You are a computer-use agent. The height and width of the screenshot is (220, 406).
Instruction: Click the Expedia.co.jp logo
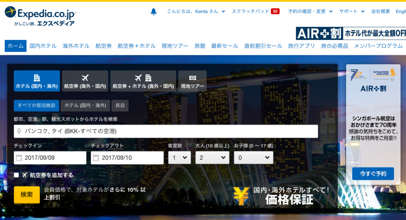click(x=40, y=16)
